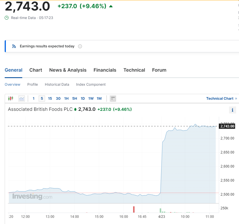Screen dimensions: 239x224
Task: Click the red volume bar near 16:45
Action: tap(134, 209)
